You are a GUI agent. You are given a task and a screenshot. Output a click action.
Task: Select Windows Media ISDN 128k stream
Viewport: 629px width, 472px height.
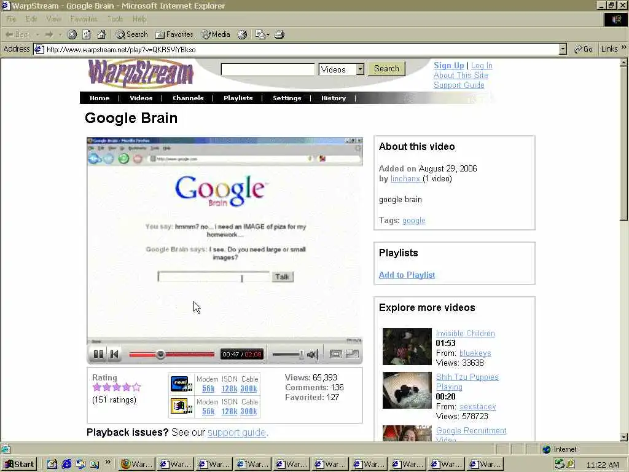pyautogui.click(x=229, y=411)
